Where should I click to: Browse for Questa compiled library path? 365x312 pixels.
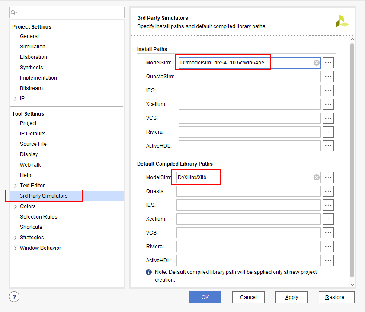(x=328, y=191)
